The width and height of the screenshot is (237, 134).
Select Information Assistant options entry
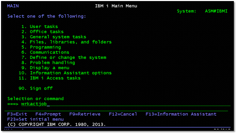click(x=65, y=73)
